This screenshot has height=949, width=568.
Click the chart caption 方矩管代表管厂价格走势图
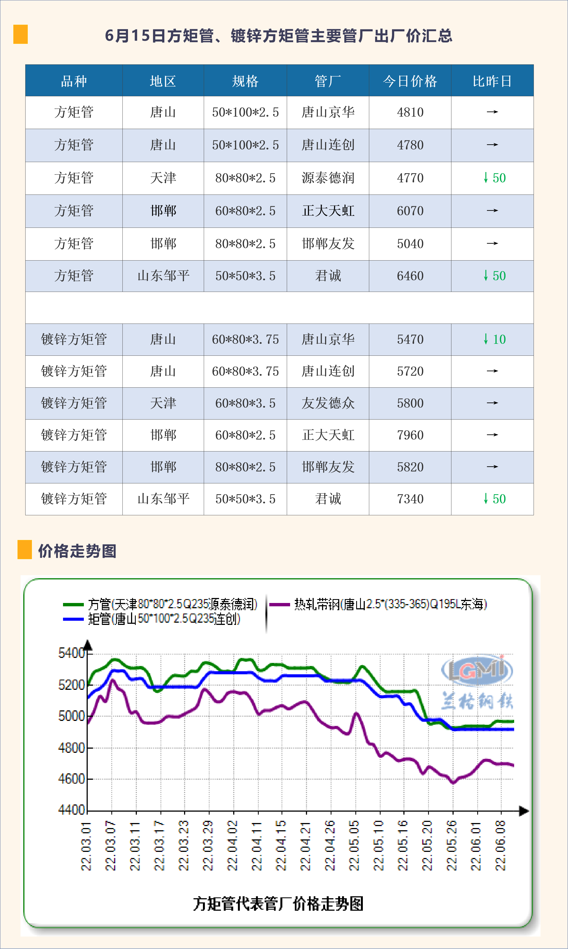coord(278,903)
